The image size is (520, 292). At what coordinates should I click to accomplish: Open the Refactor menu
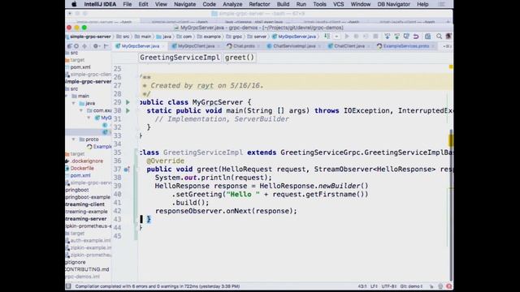click(259, 4)
